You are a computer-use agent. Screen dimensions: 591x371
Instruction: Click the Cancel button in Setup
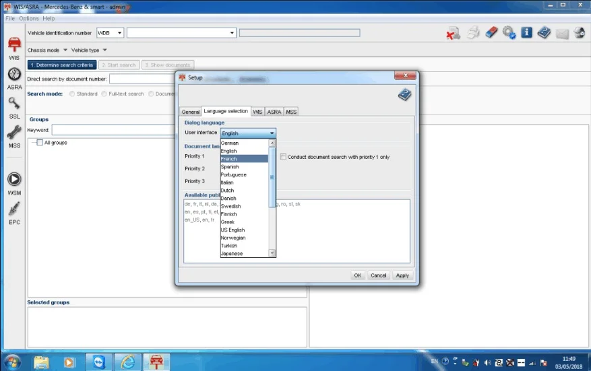379,275
